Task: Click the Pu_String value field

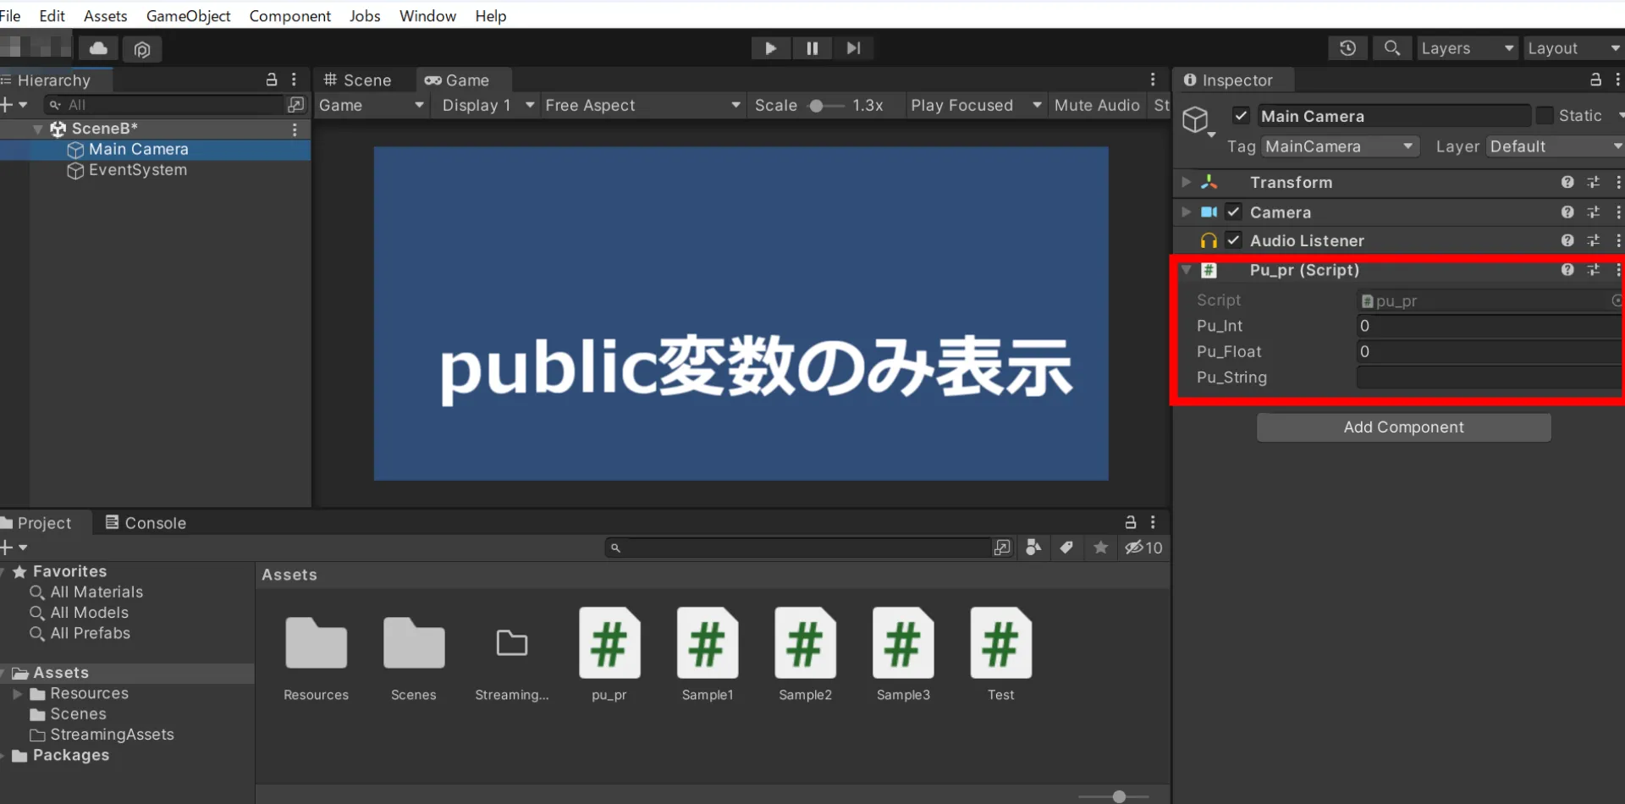Action: (1489, 377)
